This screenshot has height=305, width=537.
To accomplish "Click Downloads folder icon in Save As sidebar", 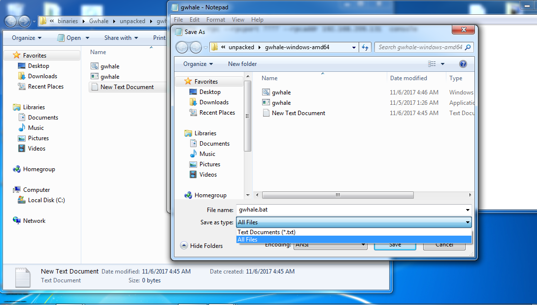I will (x=193, y=102).
